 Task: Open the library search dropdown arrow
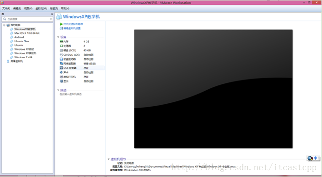51,19
